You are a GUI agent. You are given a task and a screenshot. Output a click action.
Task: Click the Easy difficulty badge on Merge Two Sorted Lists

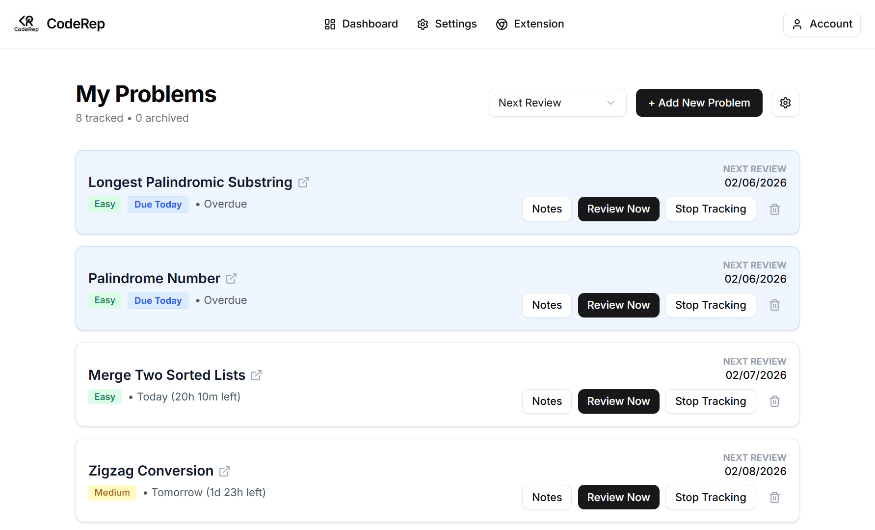tap(105, 397)
